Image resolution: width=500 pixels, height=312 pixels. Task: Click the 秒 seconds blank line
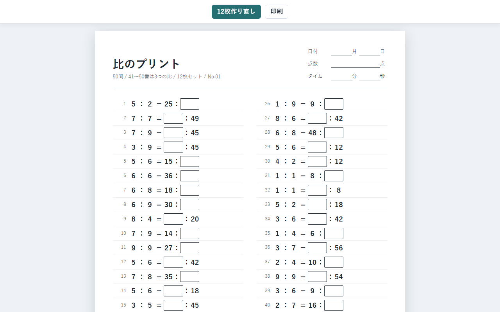[x=370, y=76]
